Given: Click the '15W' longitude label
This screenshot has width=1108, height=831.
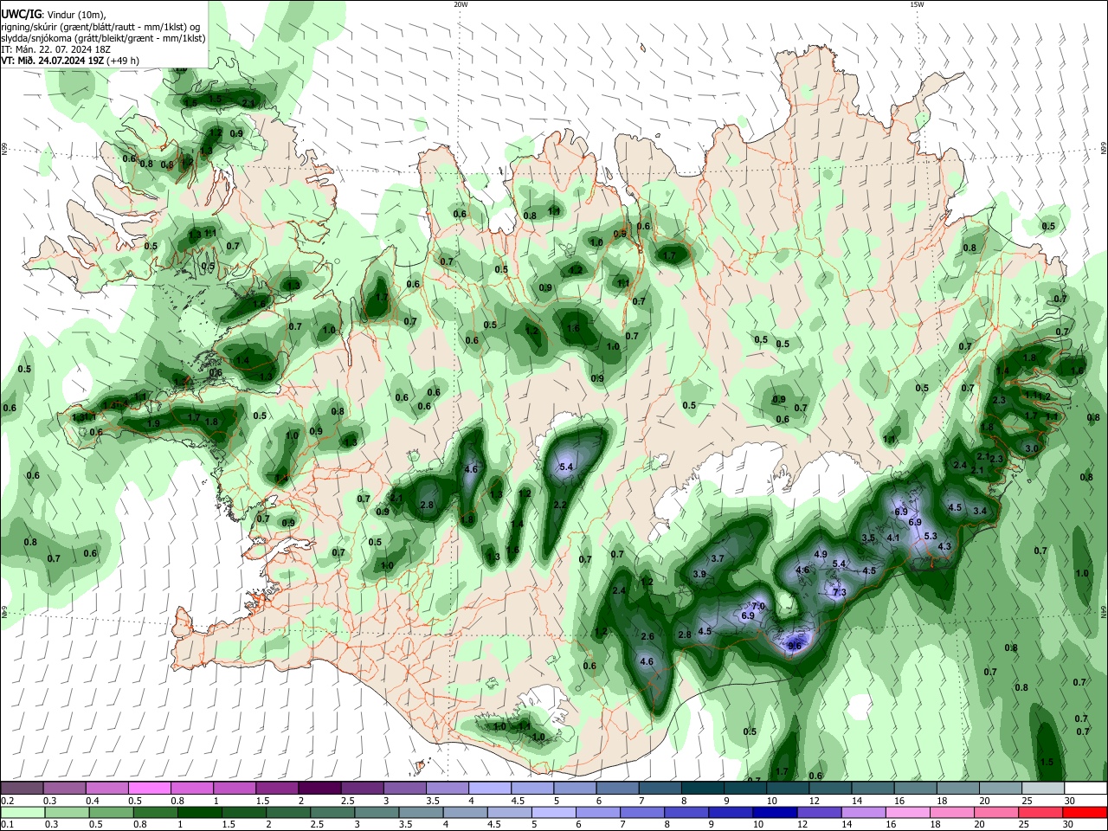Looking at the screenshot, I should click(917, 4).
